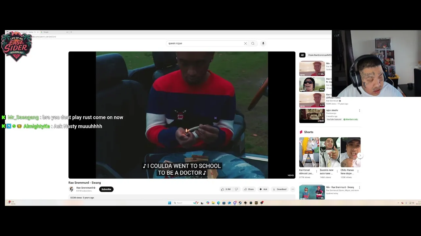
Task: Click the video player to pause playback
Action: coord(182,115)
